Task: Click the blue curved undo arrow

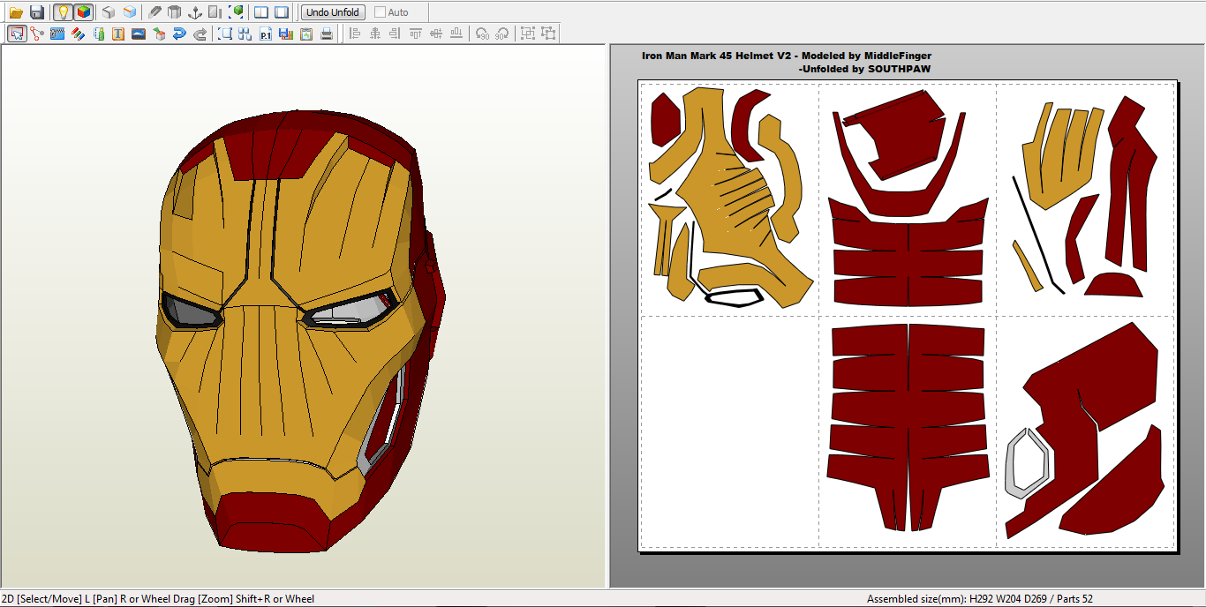Action: [179, 34]
